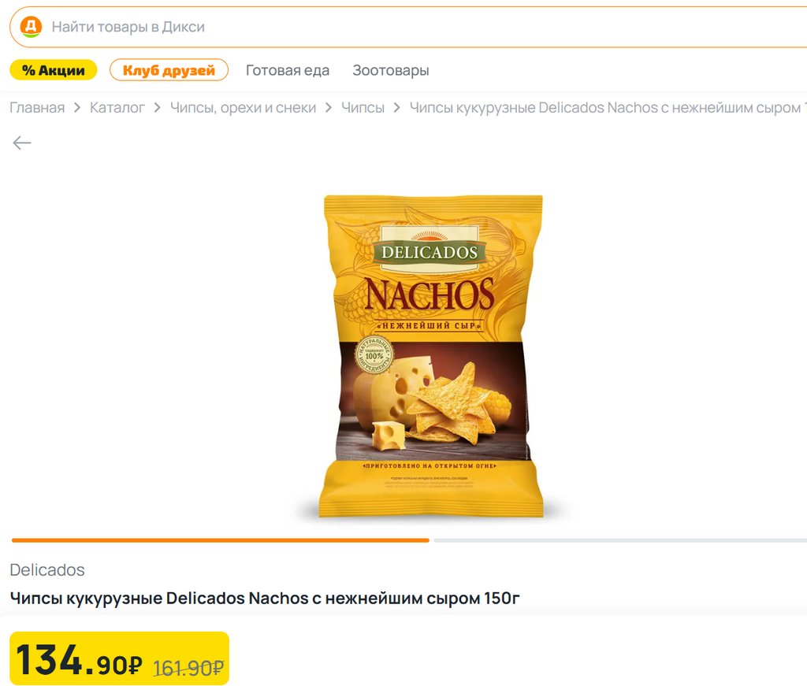Click chevron after Каталог breadcrumb
This screenshot has height=686, width=807.
(158, 108)
